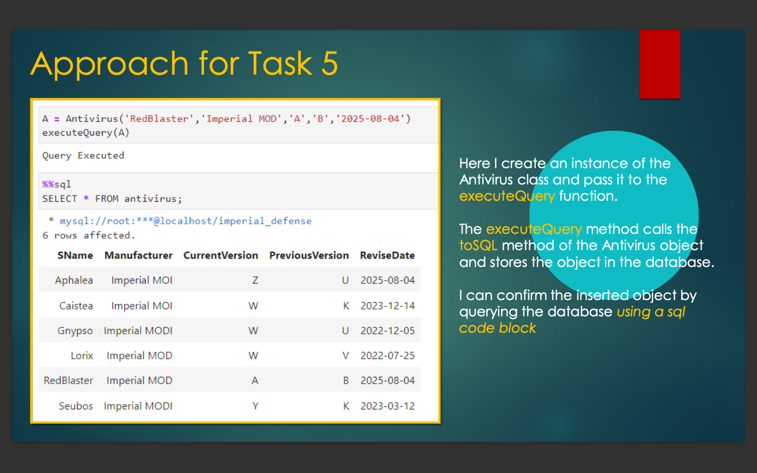Click the '6 rows affected' message
Viewport: 757px width, 473px height.
(88, 235)
